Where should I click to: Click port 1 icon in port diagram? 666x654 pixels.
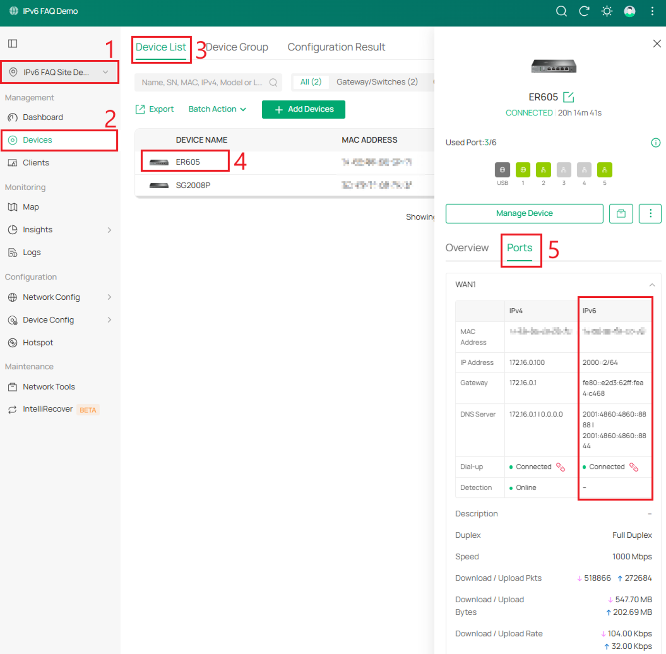(523, 170)
